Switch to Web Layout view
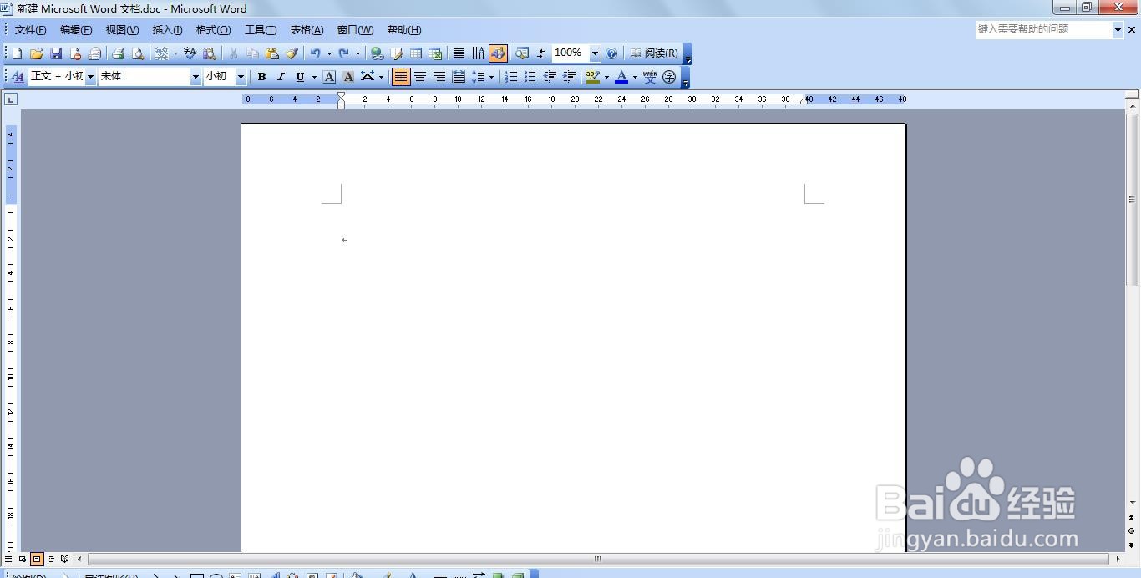Screen dimensions: 1141x578 coord(23,559)
